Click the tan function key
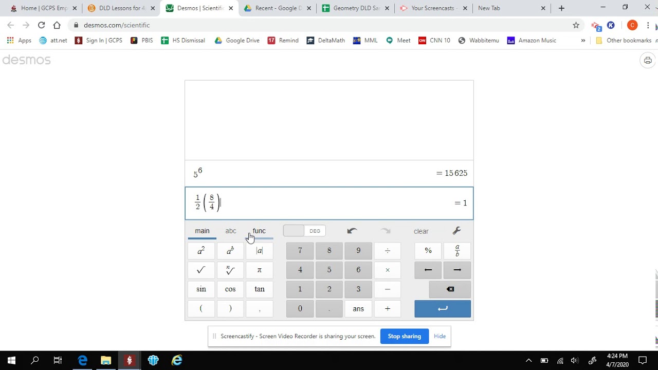 coord(260,289)
